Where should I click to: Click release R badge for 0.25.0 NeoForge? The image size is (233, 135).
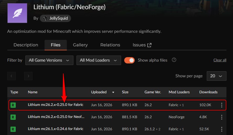click(13, 117)
